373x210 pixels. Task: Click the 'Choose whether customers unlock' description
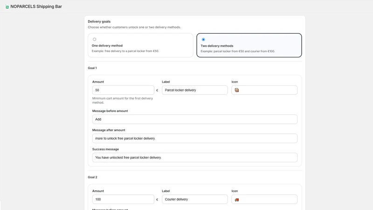pos(134,27)
